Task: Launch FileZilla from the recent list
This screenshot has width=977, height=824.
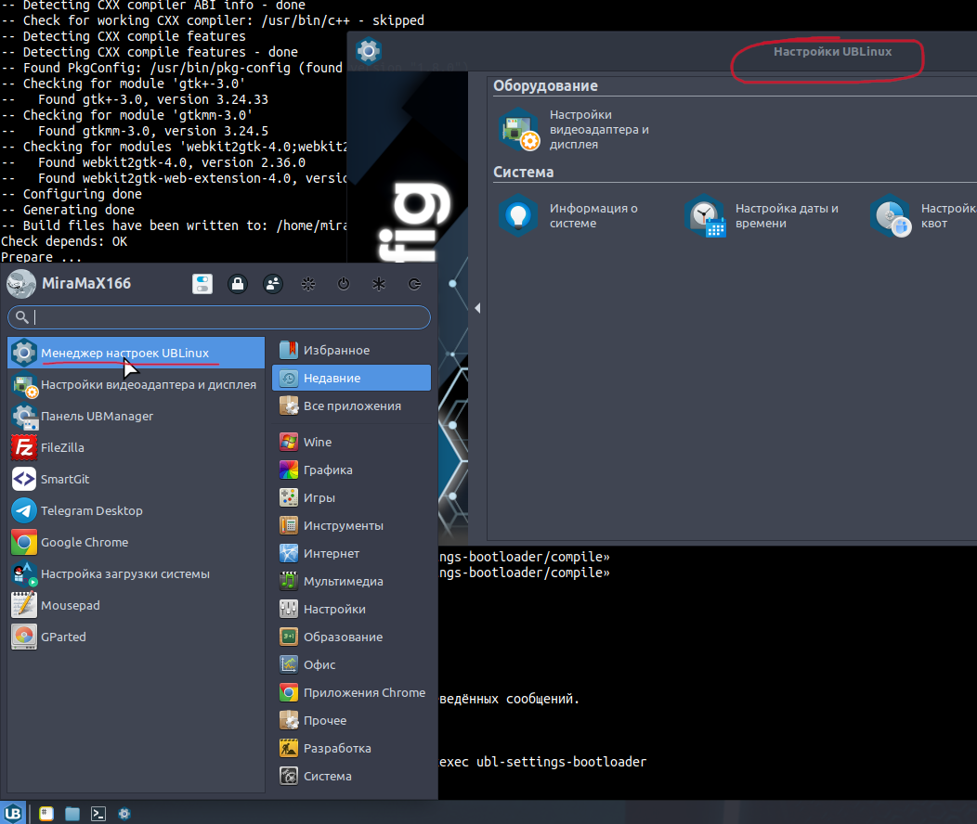Action: click(x=136, y=447)
